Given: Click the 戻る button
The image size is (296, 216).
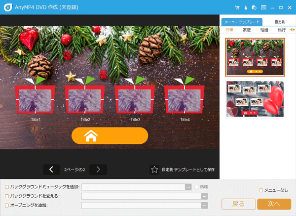Looking at the screenshot, I should [238, 204].
